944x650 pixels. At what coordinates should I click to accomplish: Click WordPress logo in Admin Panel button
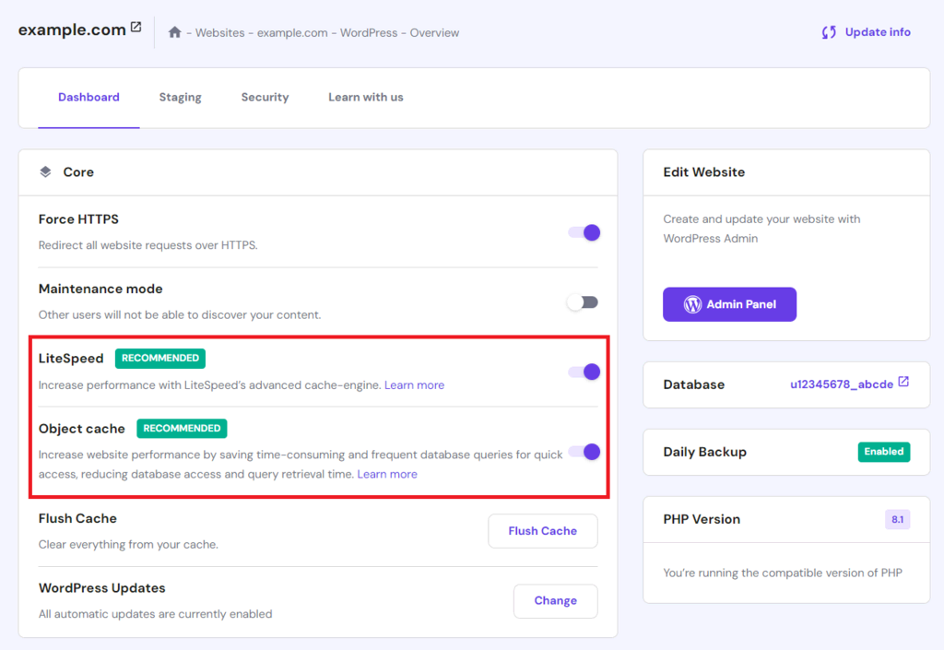(692, 304)
